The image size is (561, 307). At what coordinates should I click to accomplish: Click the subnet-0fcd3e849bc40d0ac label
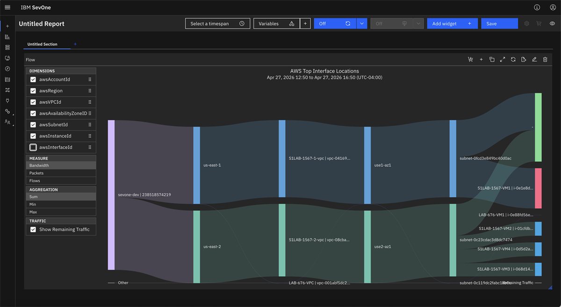point(485,158)
